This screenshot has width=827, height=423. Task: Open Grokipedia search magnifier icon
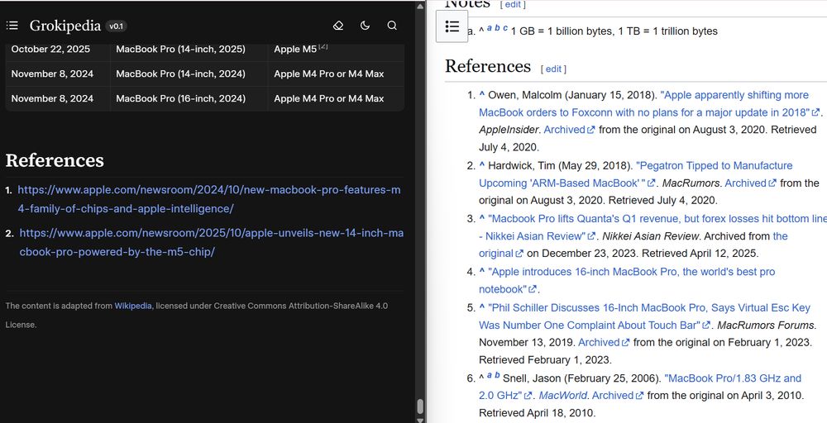[392, 26]
